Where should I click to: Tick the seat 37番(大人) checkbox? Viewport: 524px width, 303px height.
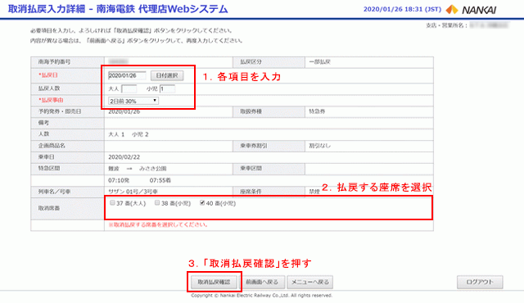coord(113,203)
